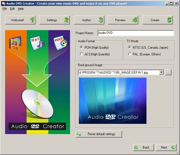Click the background image preview thumbnail

point(113,101)
